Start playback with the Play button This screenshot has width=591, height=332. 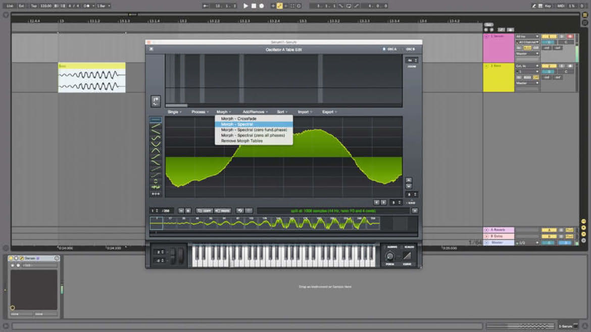246,6
